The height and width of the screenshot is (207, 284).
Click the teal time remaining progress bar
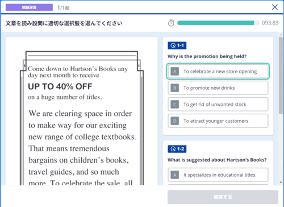click(x=218, y=23)
